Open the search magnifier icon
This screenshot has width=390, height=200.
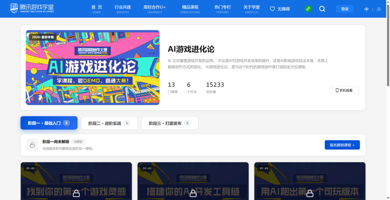tap(322, 9)
